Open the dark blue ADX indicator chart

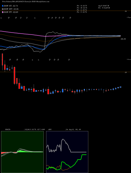tap(67, 152)
